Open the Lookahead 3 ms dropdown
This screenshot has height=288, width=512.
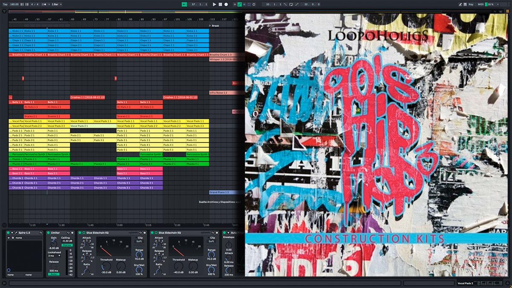tap(53, 256)
